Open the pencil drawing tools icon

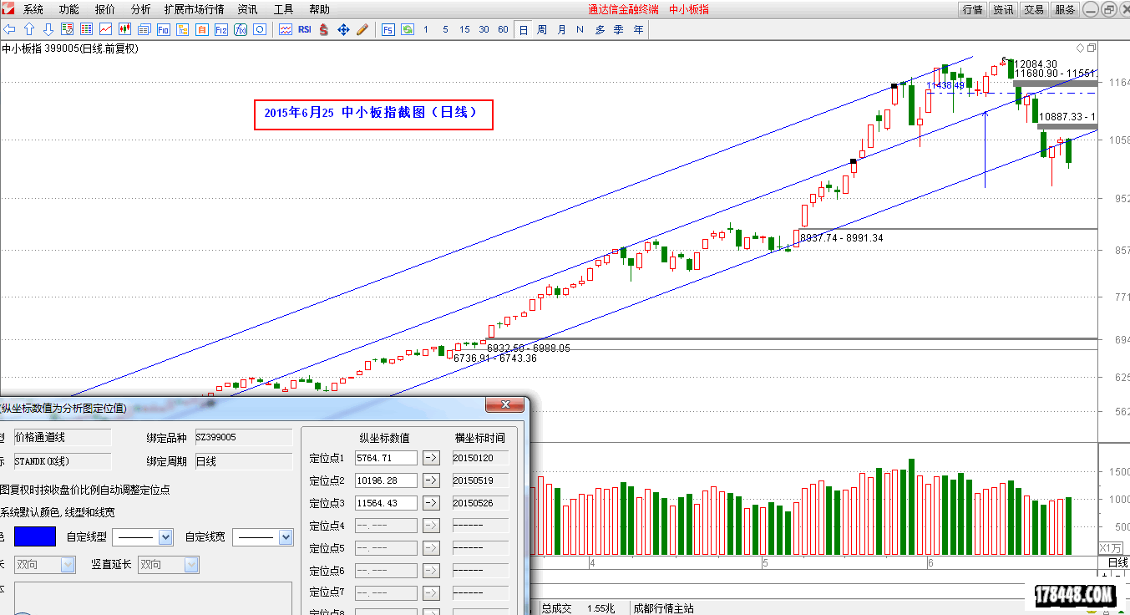pyautogui.click(x=362, y=29)
